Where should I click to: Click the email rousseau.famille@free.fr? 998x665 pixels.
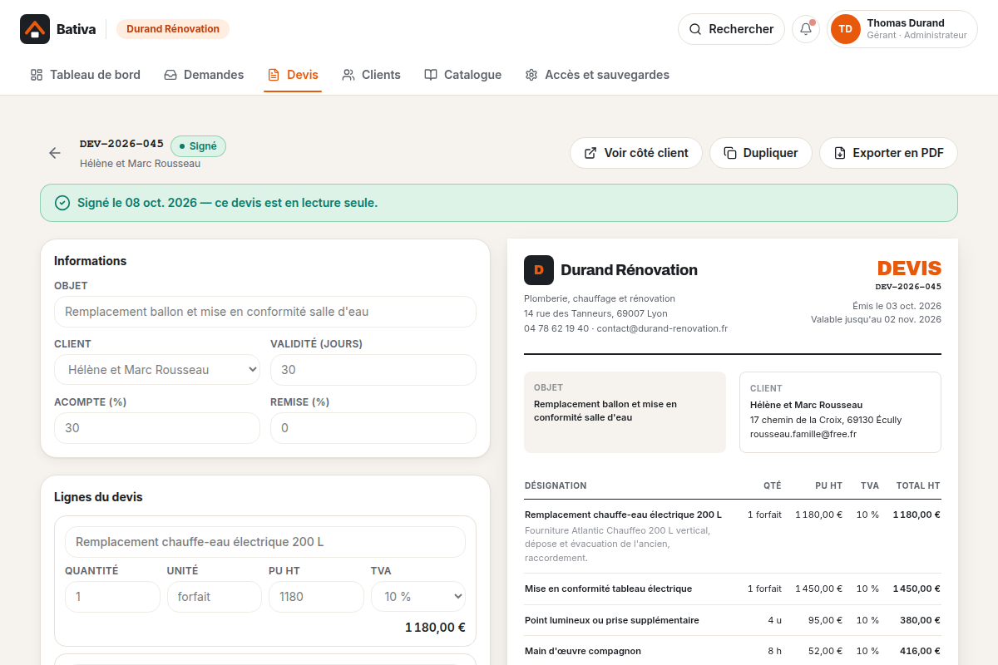(803, 434)
